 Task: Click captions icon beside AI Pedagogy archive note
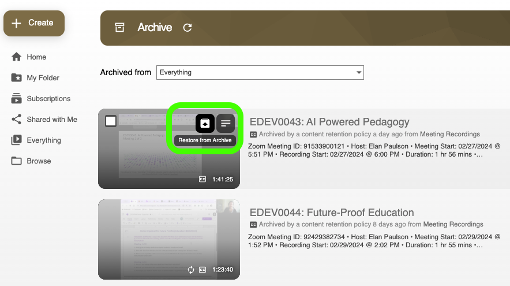(x=253, y=134)
